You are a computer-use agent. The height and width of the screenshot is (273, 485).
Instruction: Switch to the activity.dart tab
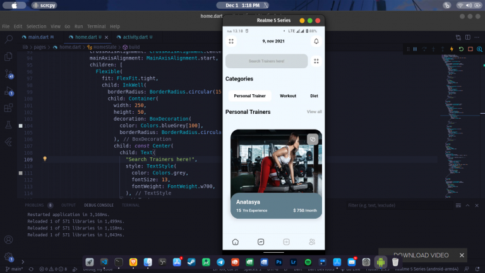[x=135, y=37]
